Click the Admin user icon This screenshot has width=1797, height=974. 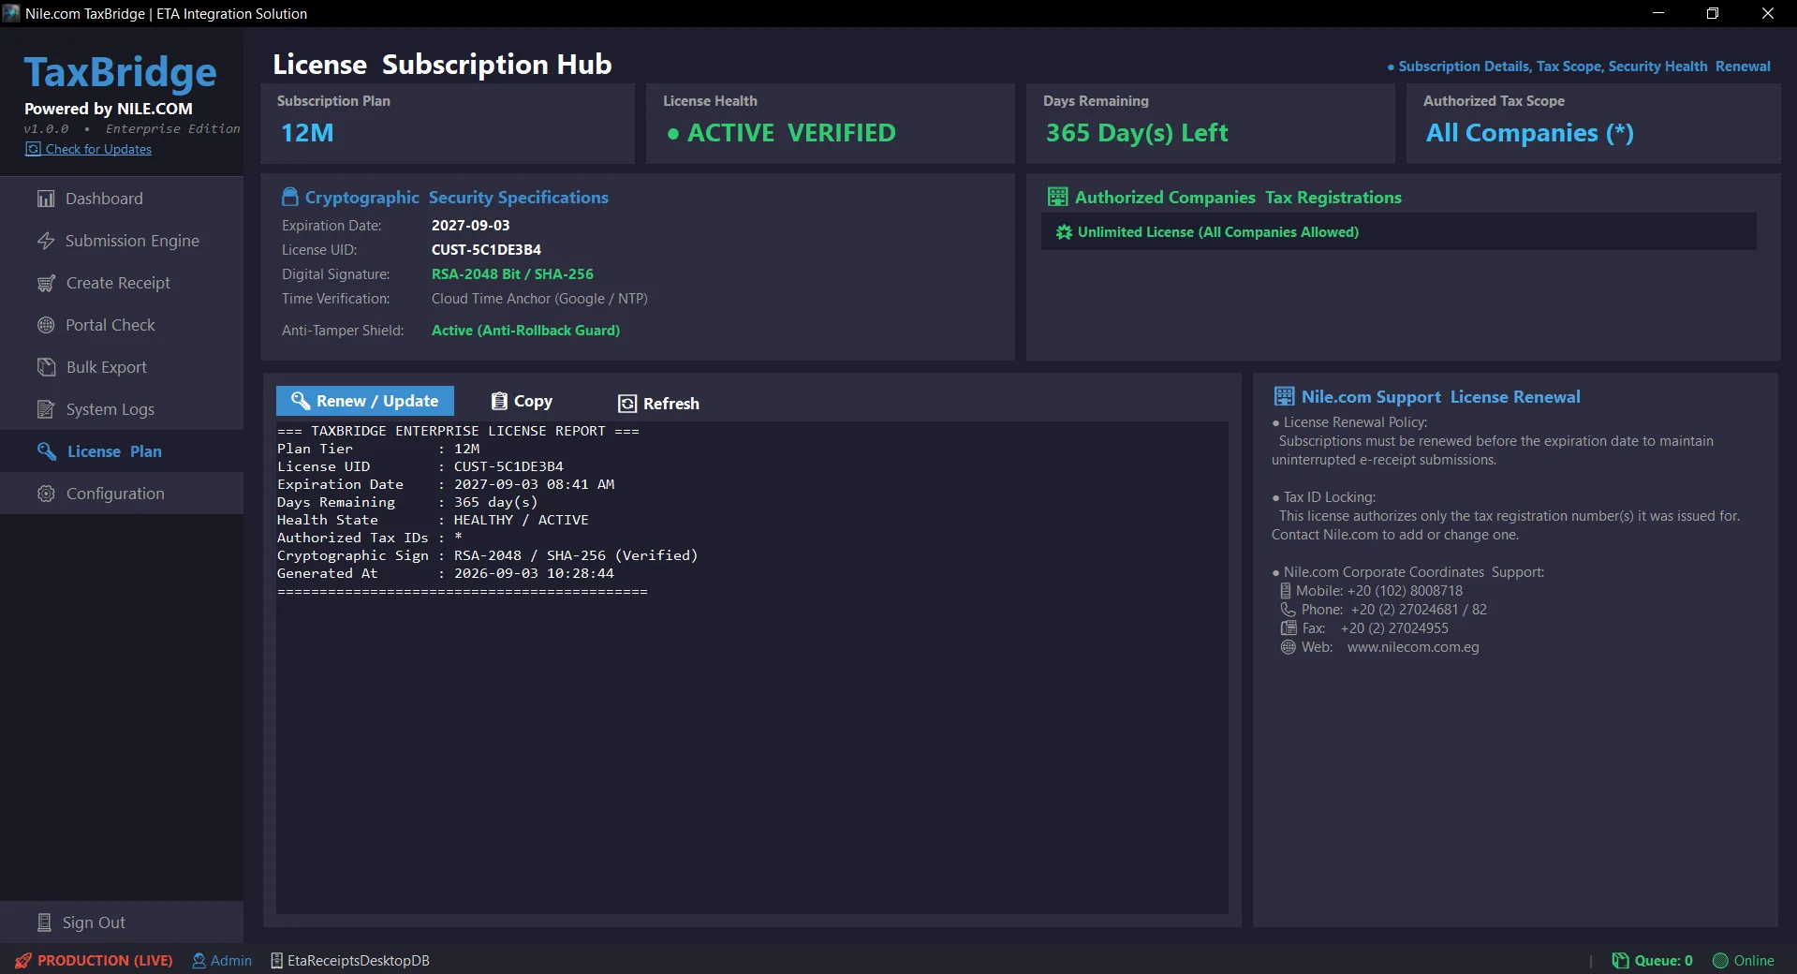click(x=199, y=961)
